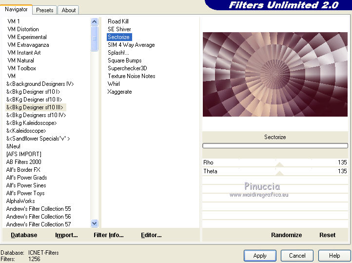Open the Presets tab
The height and width of the screenshot is (263, 352).
pyautogui.click(x=45, y=10)
